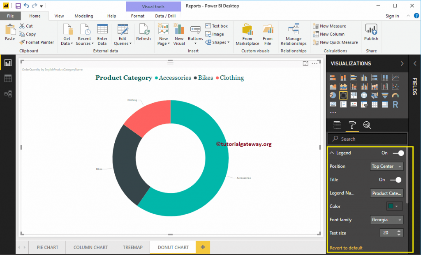
Task: Select the Map globe visualization
Action: click(364, 95)
